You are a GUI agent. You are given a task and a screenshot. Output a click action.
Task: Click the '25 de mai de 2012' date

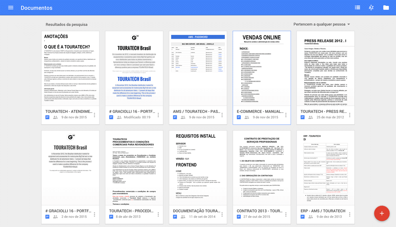(330, 117)
